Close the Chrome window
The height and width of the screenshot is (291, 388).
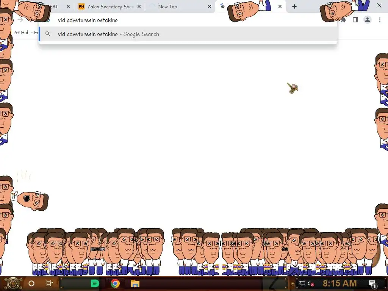[x=379, y=5]
